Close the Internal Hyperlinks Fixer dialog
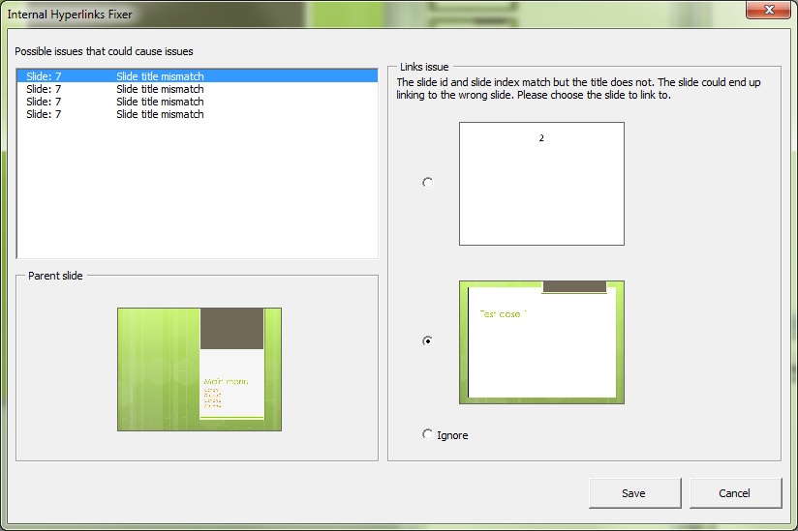Viewport: 798px width, 531px height. [x=769, y=10]
